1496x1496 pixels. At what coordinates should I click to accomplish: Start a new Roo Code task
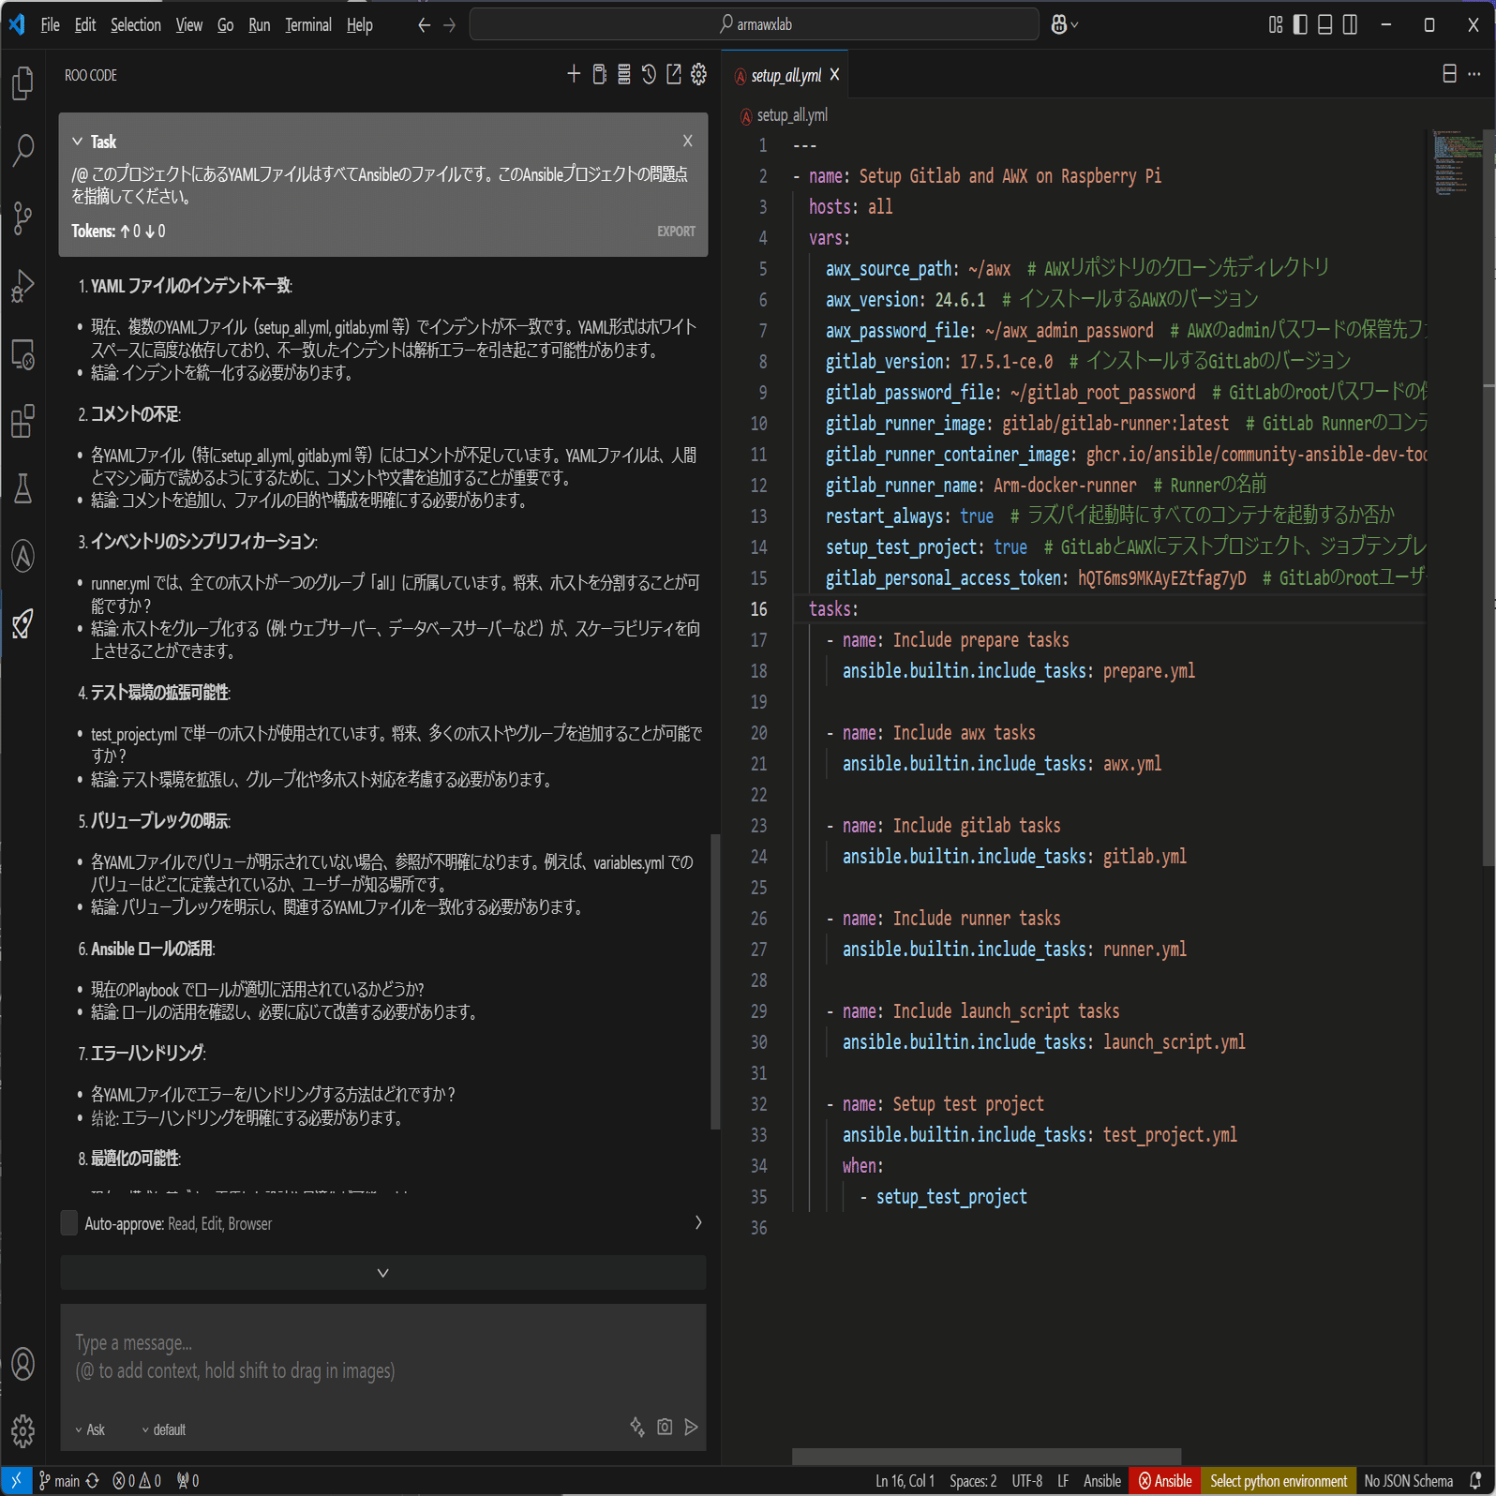pos(574,74)
